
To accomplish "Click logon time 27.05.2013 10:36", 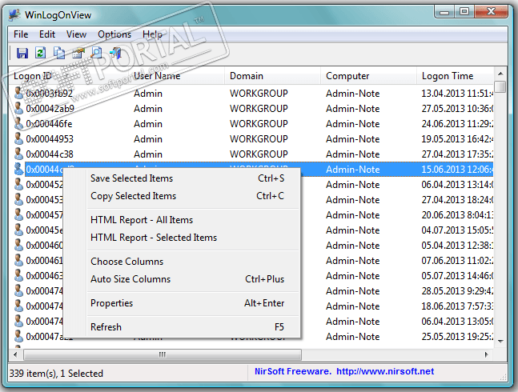I will point(457,109).
